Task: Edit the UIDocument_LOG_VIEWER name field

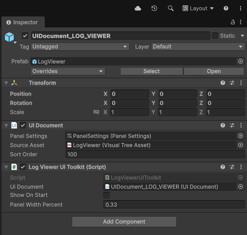Action: pos(121,36)
